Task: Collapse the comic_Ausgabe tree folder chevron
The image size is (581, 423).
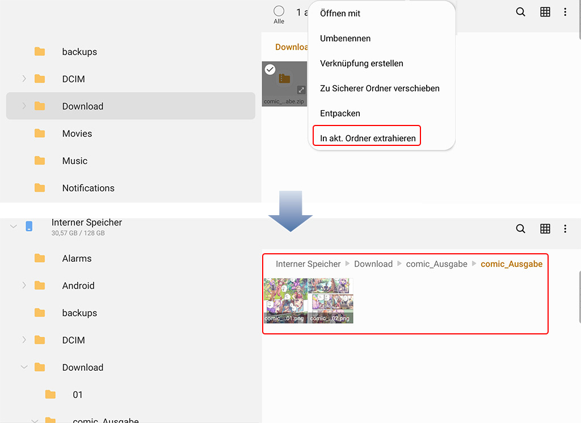Action: (35, 421)
